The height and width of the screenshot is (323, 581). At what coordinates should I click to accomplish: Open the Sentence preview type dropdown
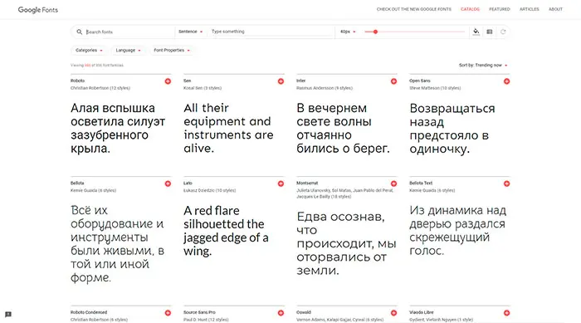190,32
